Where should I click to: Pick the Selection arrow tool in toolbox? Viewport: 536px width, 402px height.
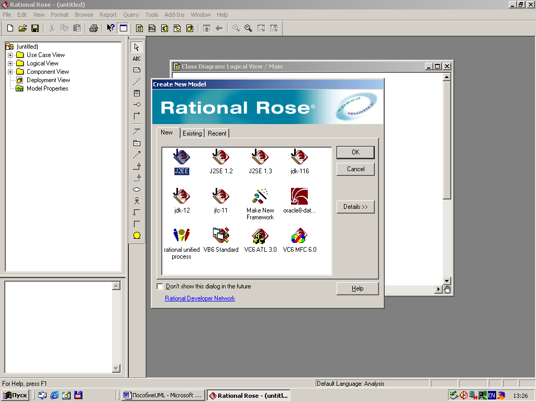point(137,47)
